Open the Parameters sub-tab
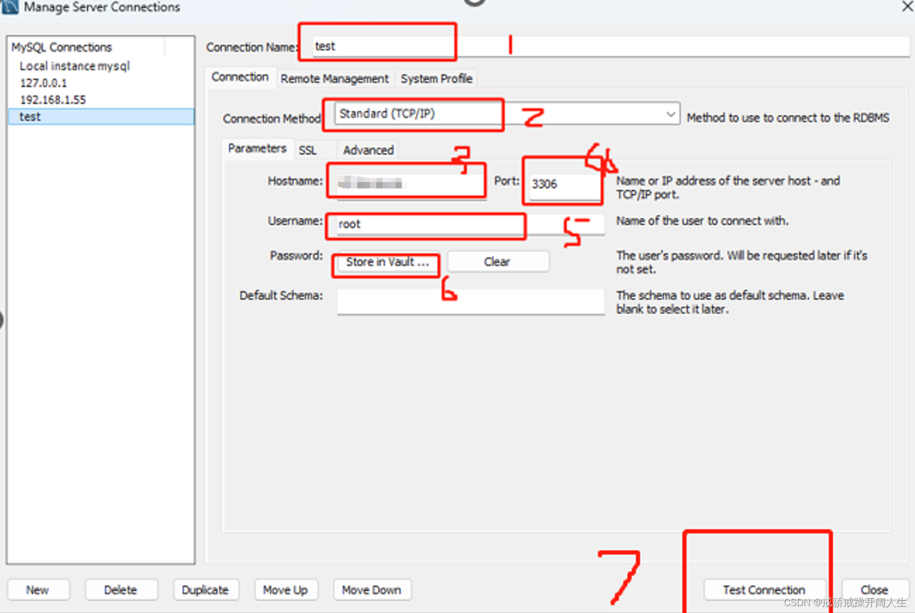 coord(257,149)
